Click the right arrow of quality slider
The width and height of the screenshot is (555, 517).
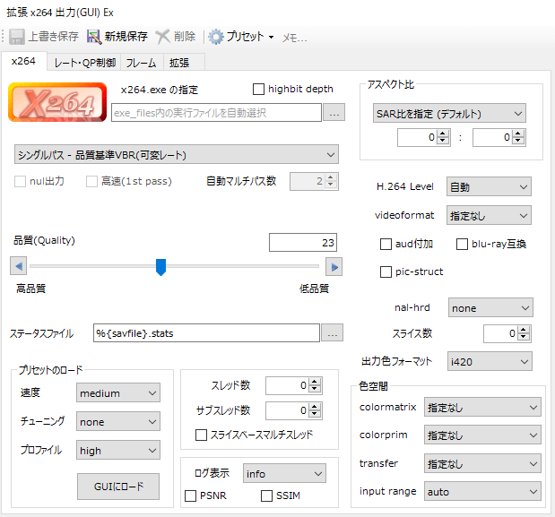[334, 267]
